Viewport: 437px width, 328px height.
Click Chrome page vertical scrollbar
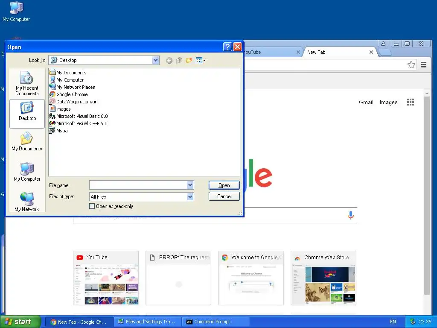[x=427, y=195]
